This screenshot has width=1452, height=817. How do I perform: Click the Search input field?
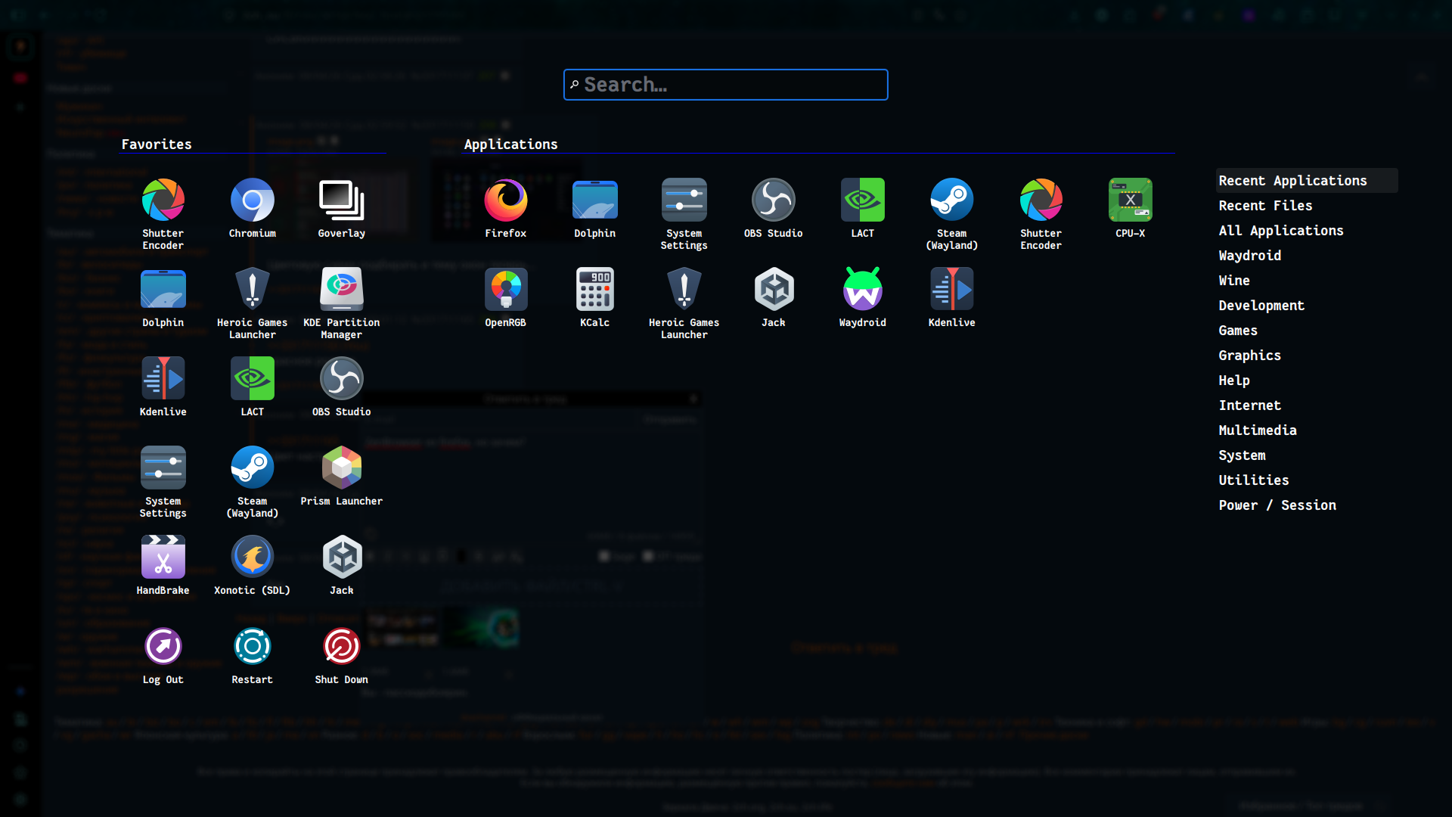pyautogui.click(x=726, y=85)
